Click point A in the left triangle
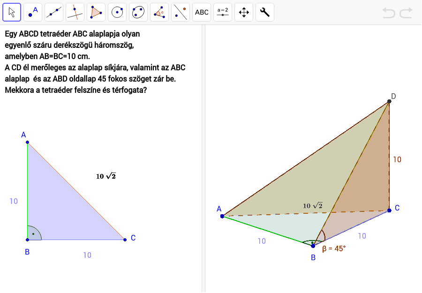 [28, 142]
